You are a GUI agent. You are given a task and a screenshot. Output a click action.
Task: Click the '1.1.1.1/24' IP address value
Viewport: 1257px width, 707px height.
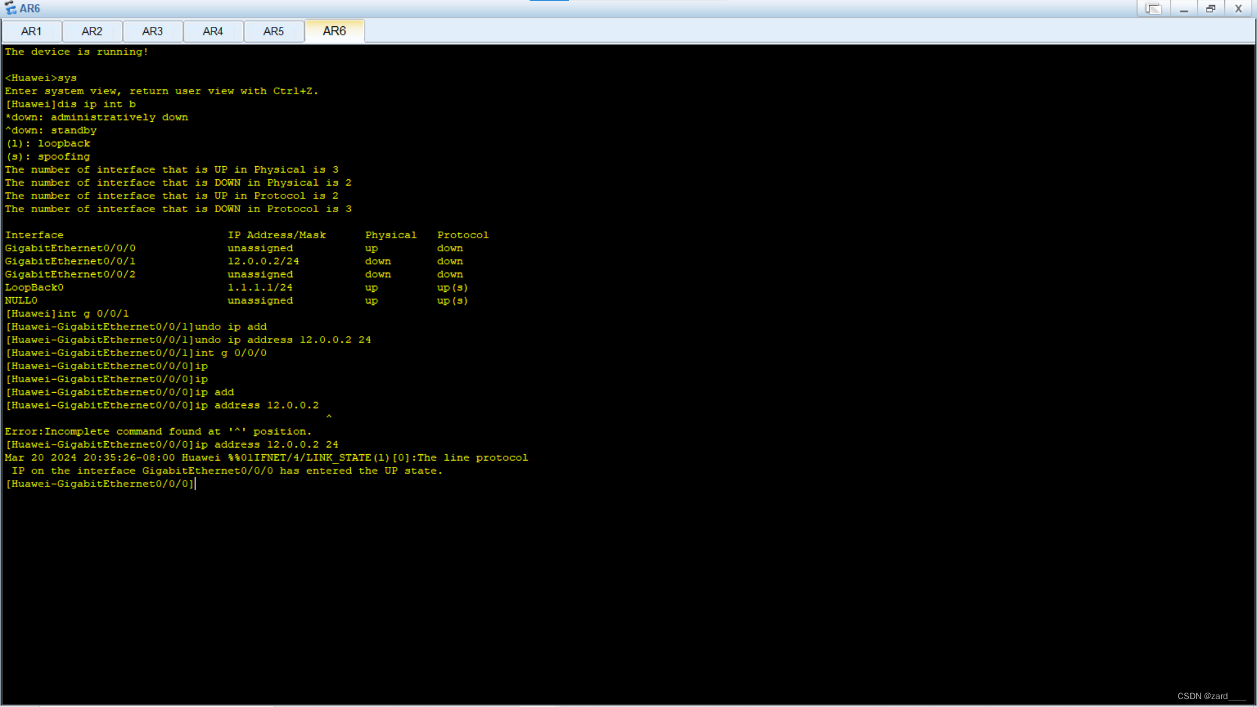[x=260, y=287]
